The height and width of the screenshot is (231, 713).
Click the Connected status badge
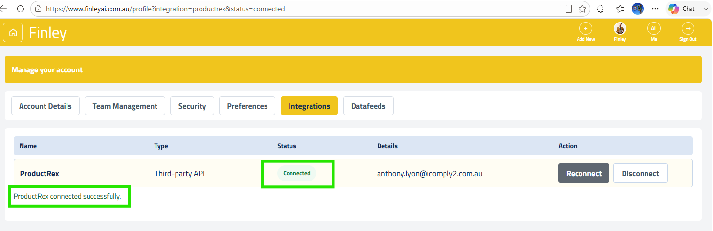pos(297,173)
